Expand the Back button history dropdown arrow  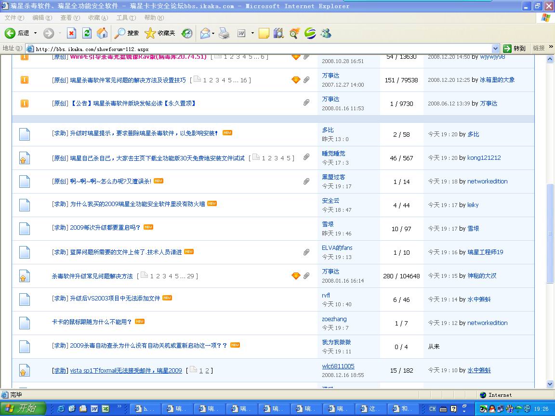[35, 33]
